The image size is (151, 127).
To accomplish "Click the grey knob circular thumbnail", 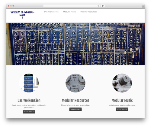I will coord(122,83).
